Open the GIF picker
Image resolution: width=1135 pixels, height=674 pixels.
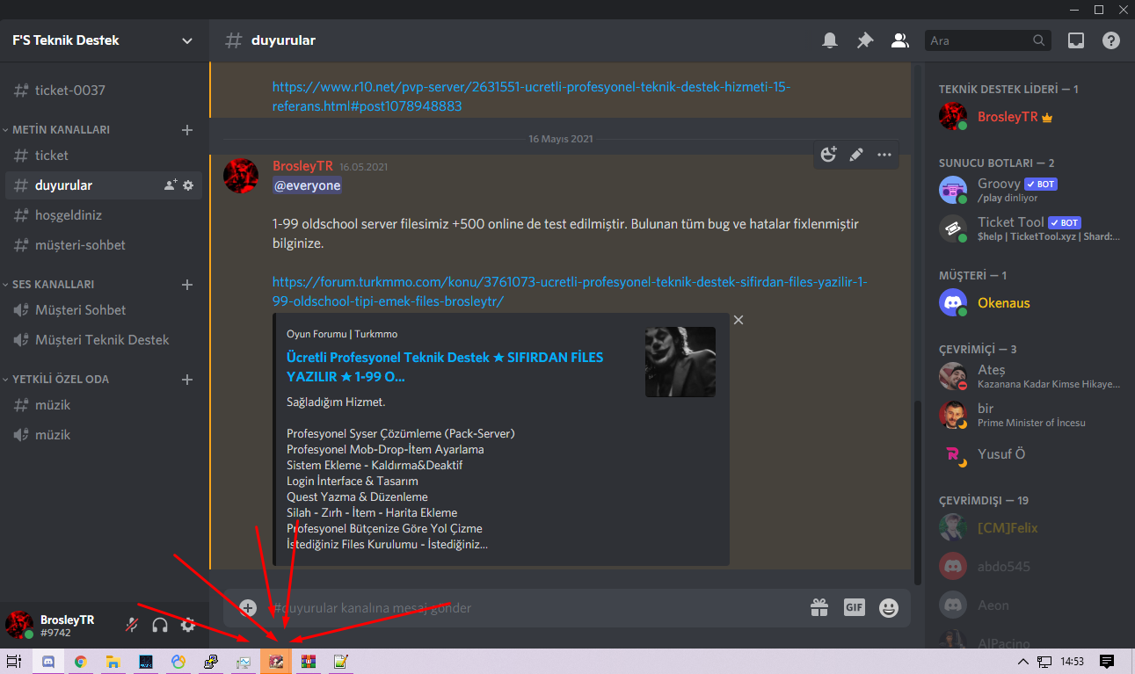click(855, 607)
